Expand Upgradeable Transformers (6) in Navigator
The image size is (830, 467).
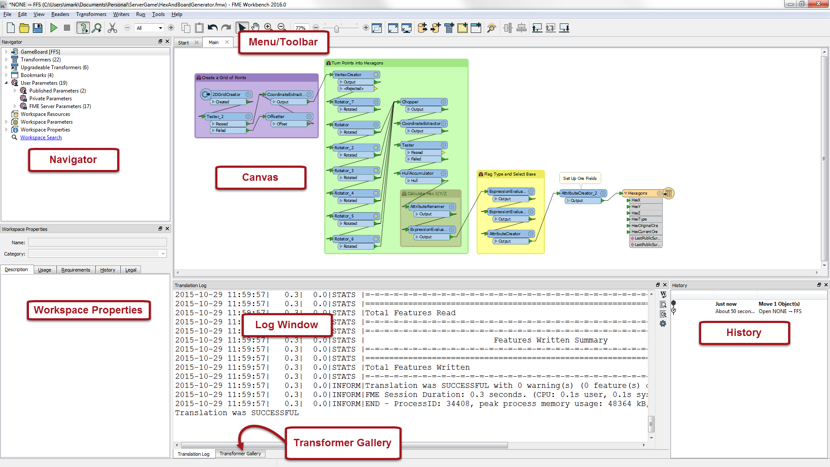[x=6, y=67]
